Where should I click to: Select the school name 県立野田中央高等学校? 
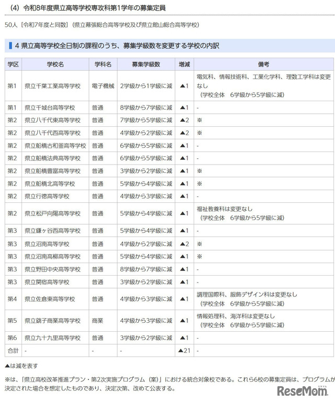53,269
